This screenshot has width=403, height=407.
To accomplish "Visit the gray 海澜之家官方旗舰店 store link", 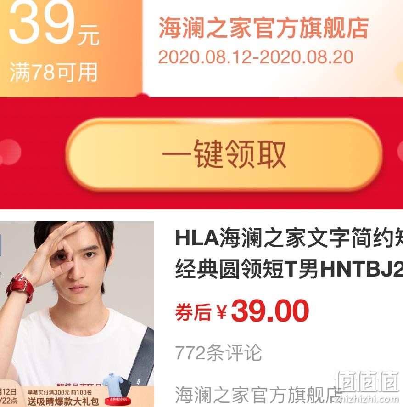I will tap(258, 395).
